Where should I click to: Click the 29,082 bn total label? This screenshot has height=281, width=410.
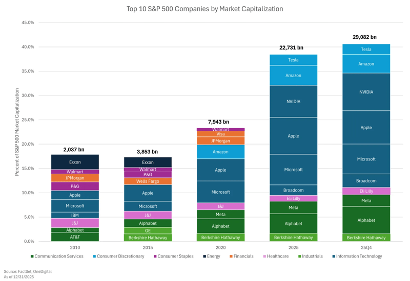click(364, 37)
